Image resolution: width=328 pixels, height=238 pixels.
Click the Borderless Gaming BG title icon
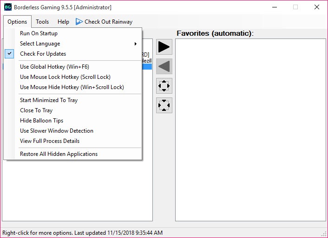[8, 7]
